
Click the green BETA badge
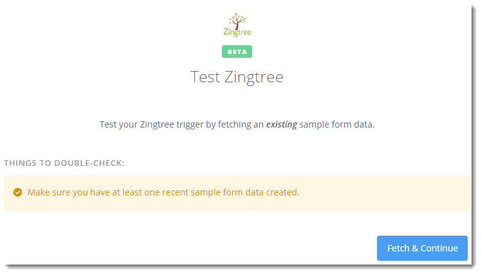tap(237, 52)
